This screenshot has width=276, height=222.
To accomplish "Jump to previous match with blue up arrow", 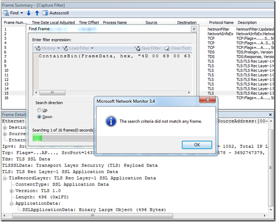I will point(37,13).
